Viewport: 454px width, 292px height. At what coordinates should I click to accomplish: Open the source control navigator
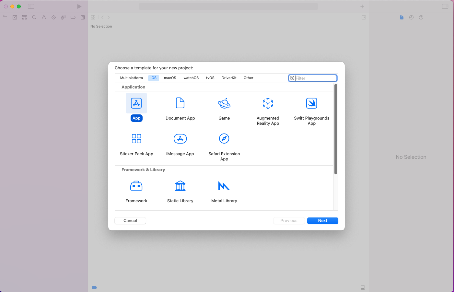point(15,18)
